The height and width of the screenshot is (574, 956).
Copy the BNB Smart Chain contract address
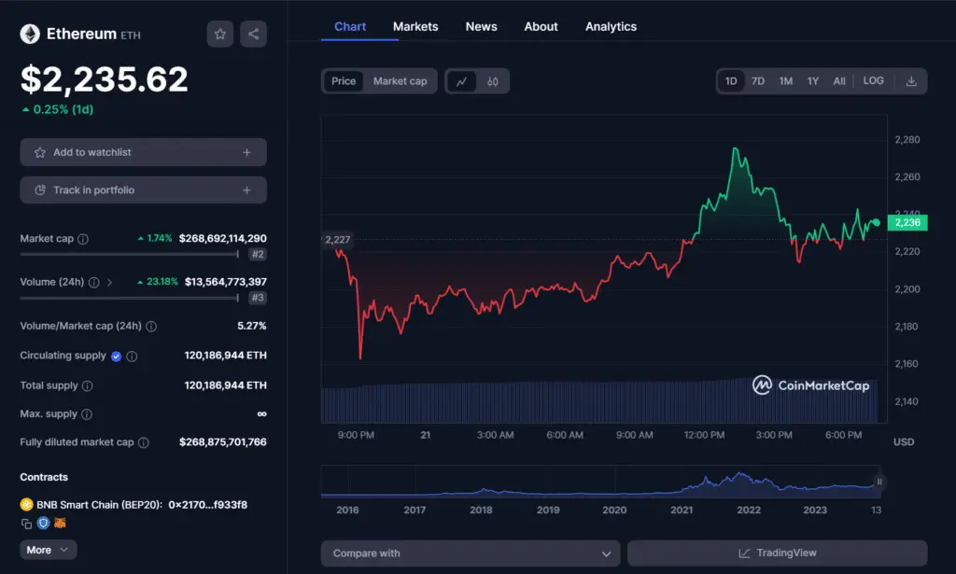(26, 523)
